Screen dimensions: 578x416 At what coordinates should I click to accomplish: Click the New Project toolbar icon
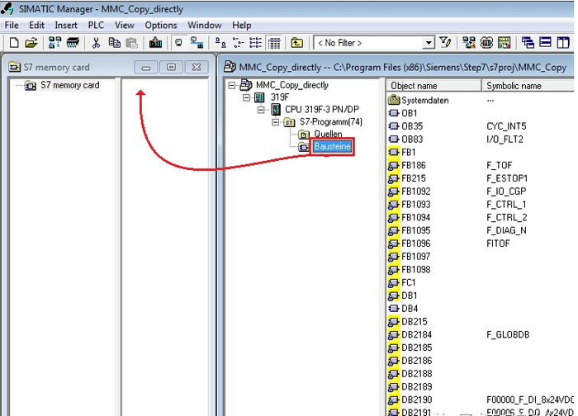12,43
